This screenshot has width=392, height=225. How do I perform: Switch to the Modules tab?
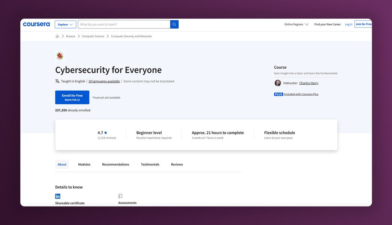[84, 164]
